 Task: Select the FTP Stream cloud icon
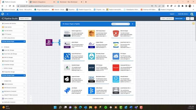(116, 56)
